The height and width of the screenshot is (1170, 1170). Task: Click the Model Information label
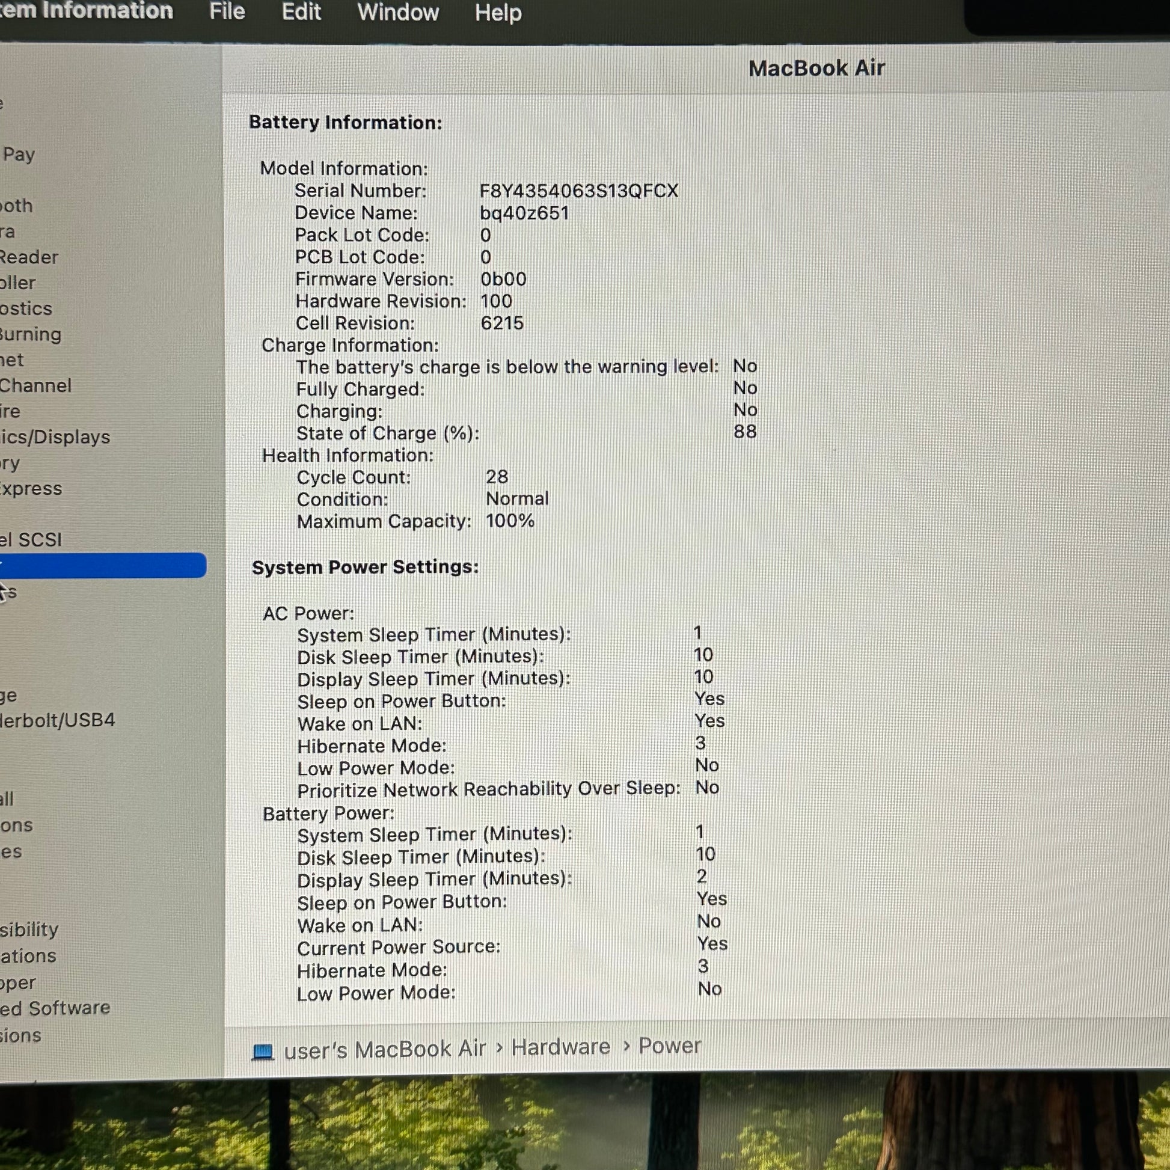(x=344, y=168)
